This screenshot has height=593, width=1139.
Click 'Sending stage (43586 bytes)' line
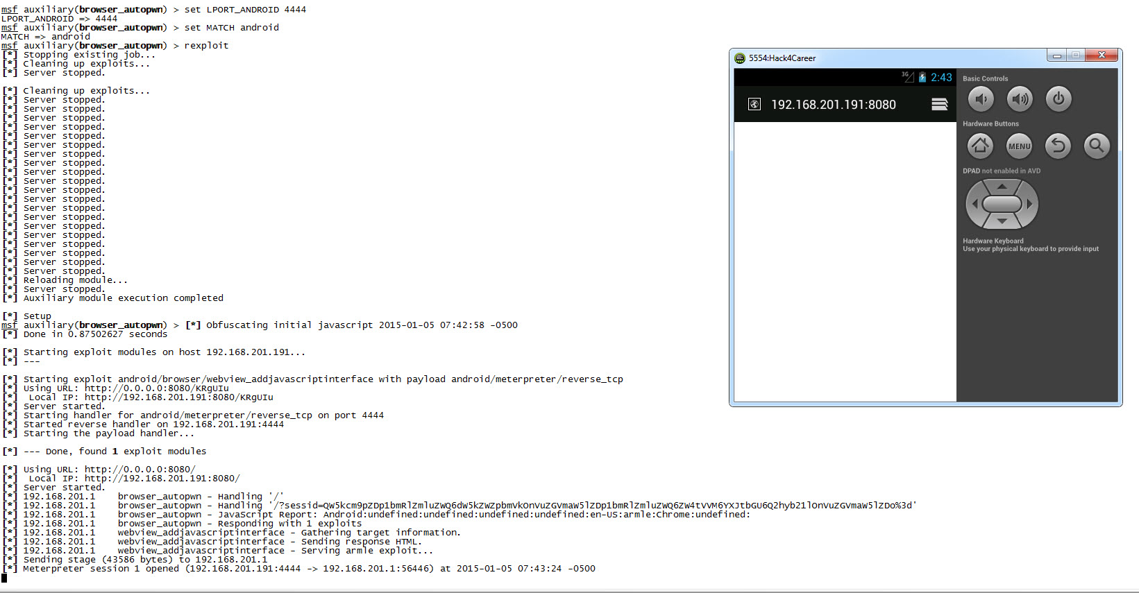pos(135,560)
